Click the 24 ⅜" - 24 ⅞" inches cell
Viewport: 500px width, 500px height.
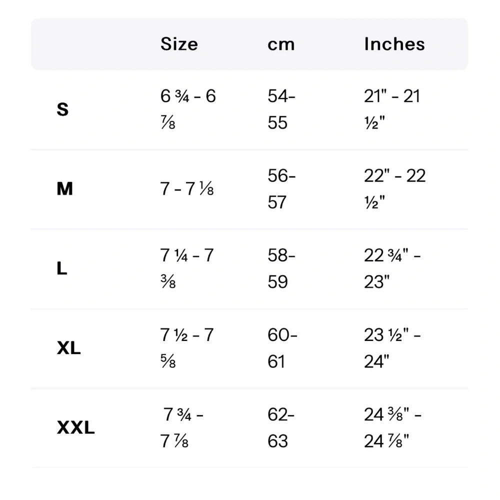(x=393, y=427)
